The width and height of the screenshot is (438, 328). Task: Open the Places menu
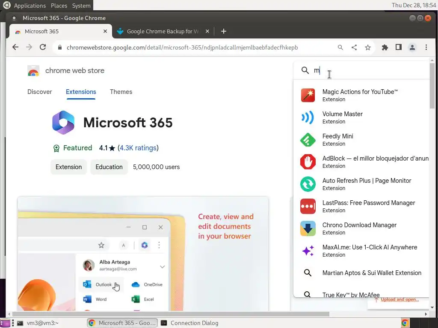tap(59, 6)
